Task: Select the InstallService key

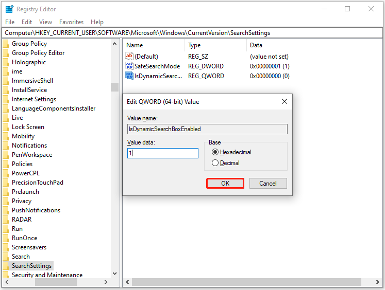Action: (x=29, y=90)
